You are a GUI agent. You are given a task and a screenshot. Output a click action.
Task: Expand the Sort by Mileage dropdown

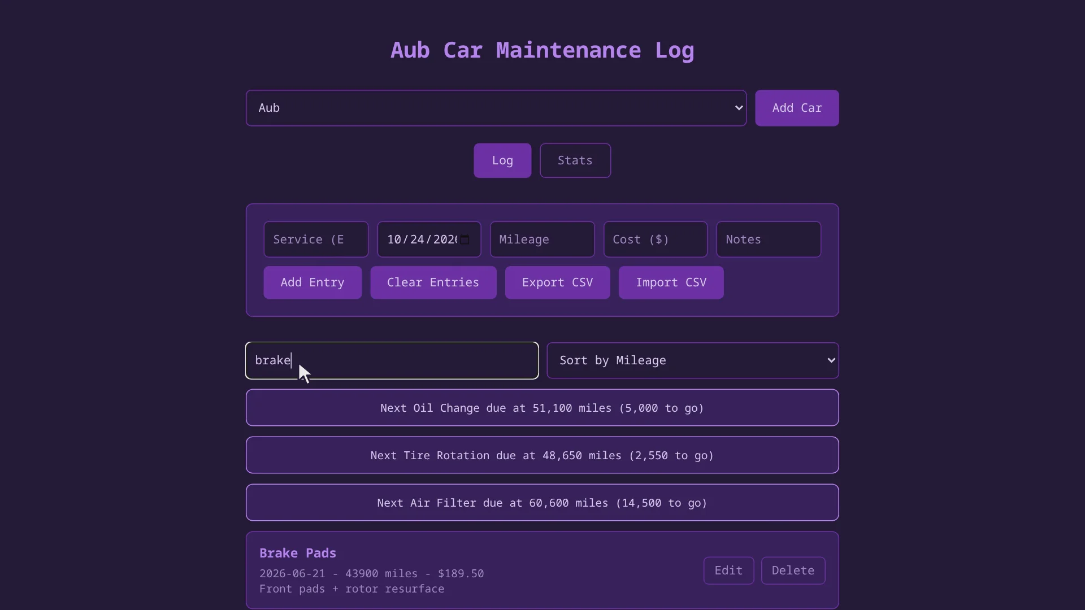point(692,360)
